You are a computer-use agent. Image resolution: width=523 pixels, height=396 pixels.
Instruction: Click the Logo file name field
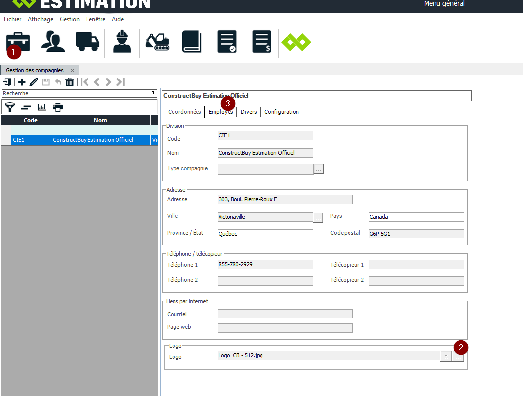click(329, 356)
